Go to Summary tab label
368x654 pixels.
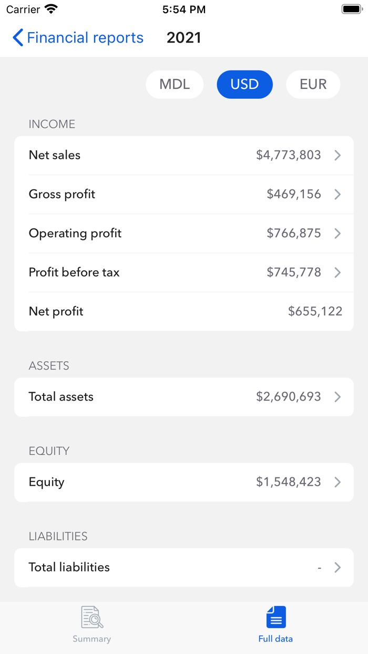pyautogui.click(x=92, y=639)
